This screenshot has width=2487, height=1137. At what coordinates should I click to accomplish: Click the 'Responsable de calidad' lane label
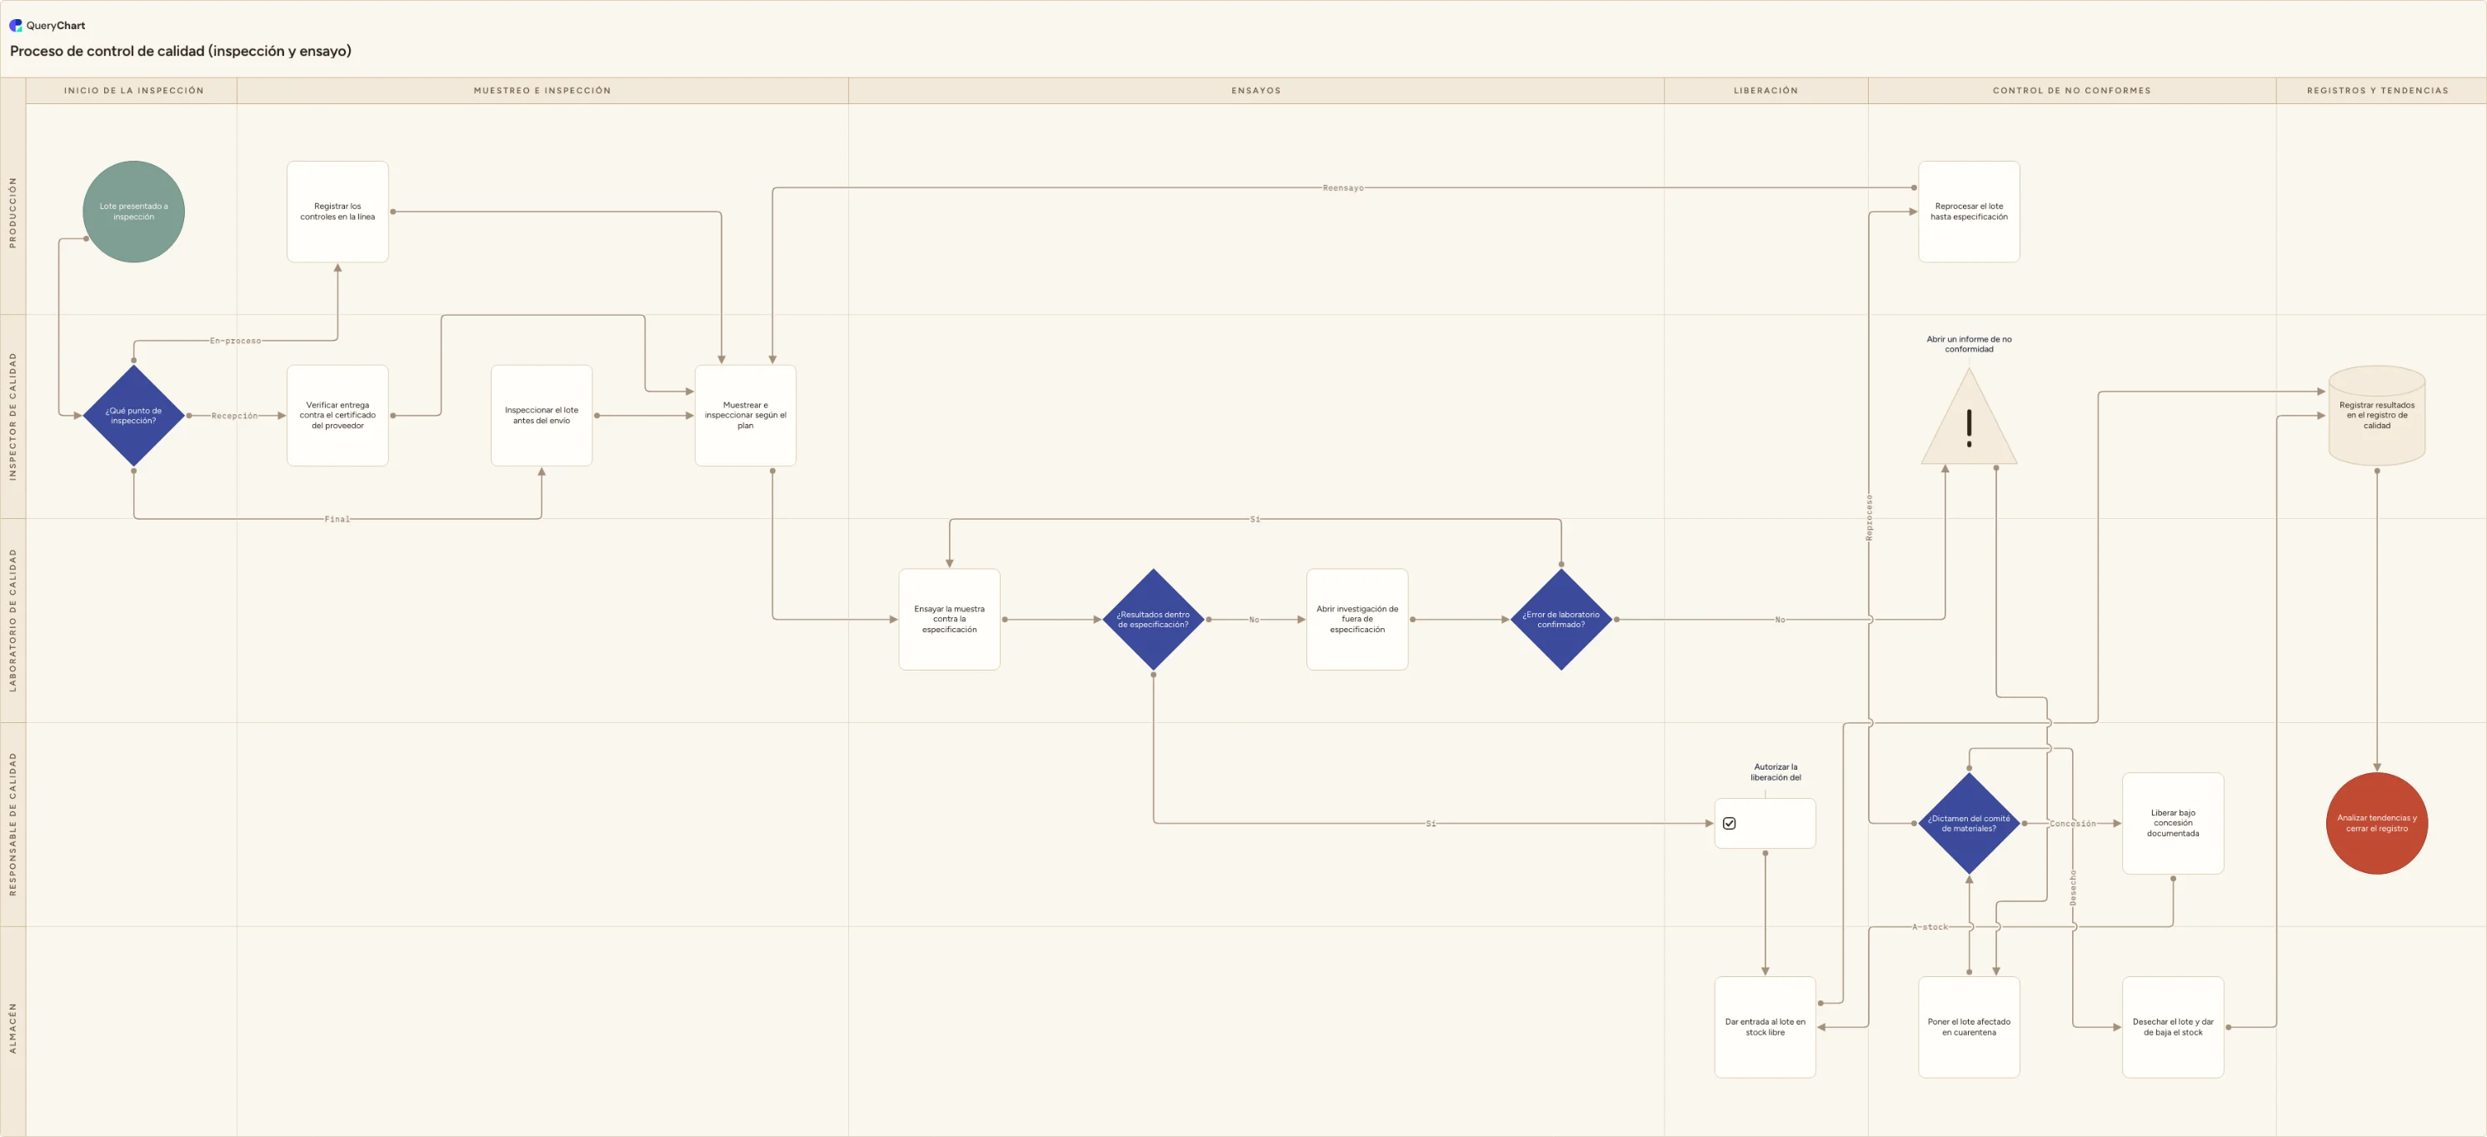12,825
